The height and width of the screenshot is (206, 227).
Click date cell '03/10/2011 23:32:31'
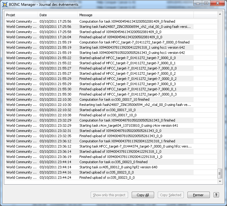tap(55, 131)
